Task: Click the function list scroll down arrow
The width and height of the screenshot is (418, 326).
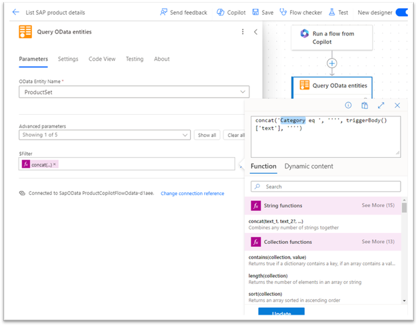Action: pos(405,301)
